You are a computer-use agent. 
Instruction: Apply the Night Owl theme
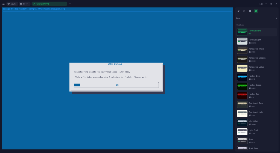tap(256, 122)
